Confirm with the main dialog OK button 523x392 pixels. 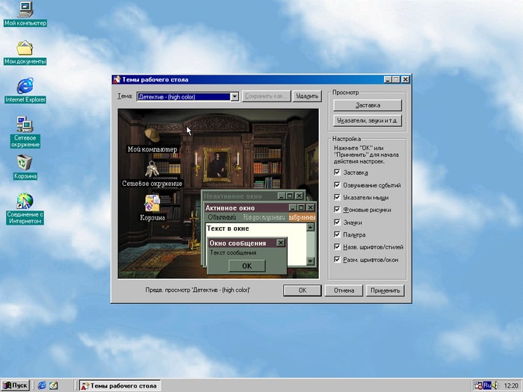[302, 290]
